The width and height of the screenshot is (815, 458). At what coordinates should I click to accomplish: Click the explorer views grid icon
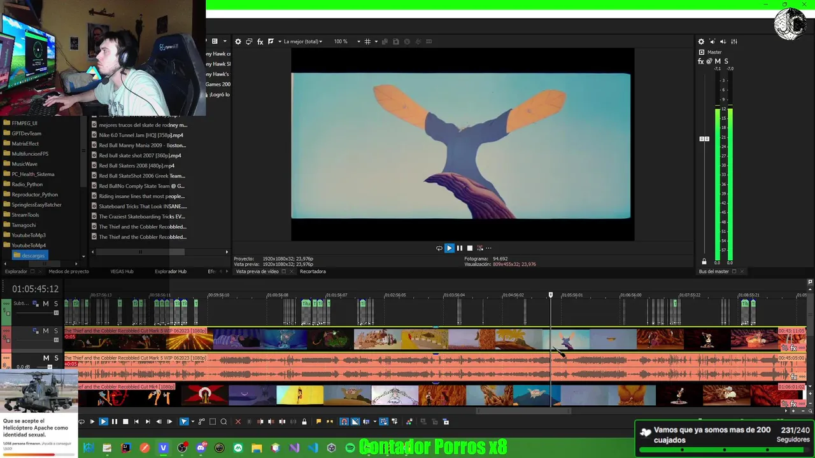[215, 41]
